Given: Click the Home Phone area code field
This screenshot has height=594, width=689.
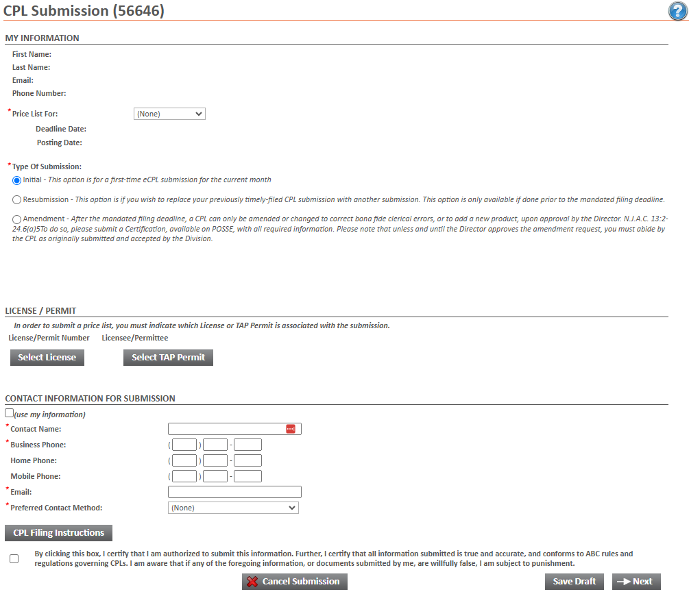Looking at the screenshot, I should (184, 460).
